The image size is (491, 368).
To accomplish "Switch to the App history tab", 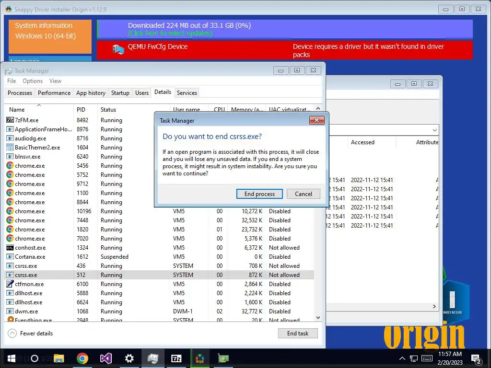I will click(x=91, y=93).
